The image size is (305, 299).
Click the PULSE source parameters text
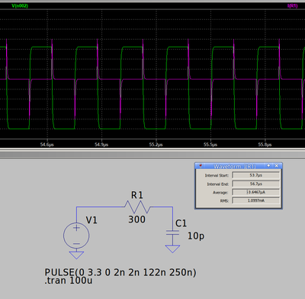click(120, 272)
